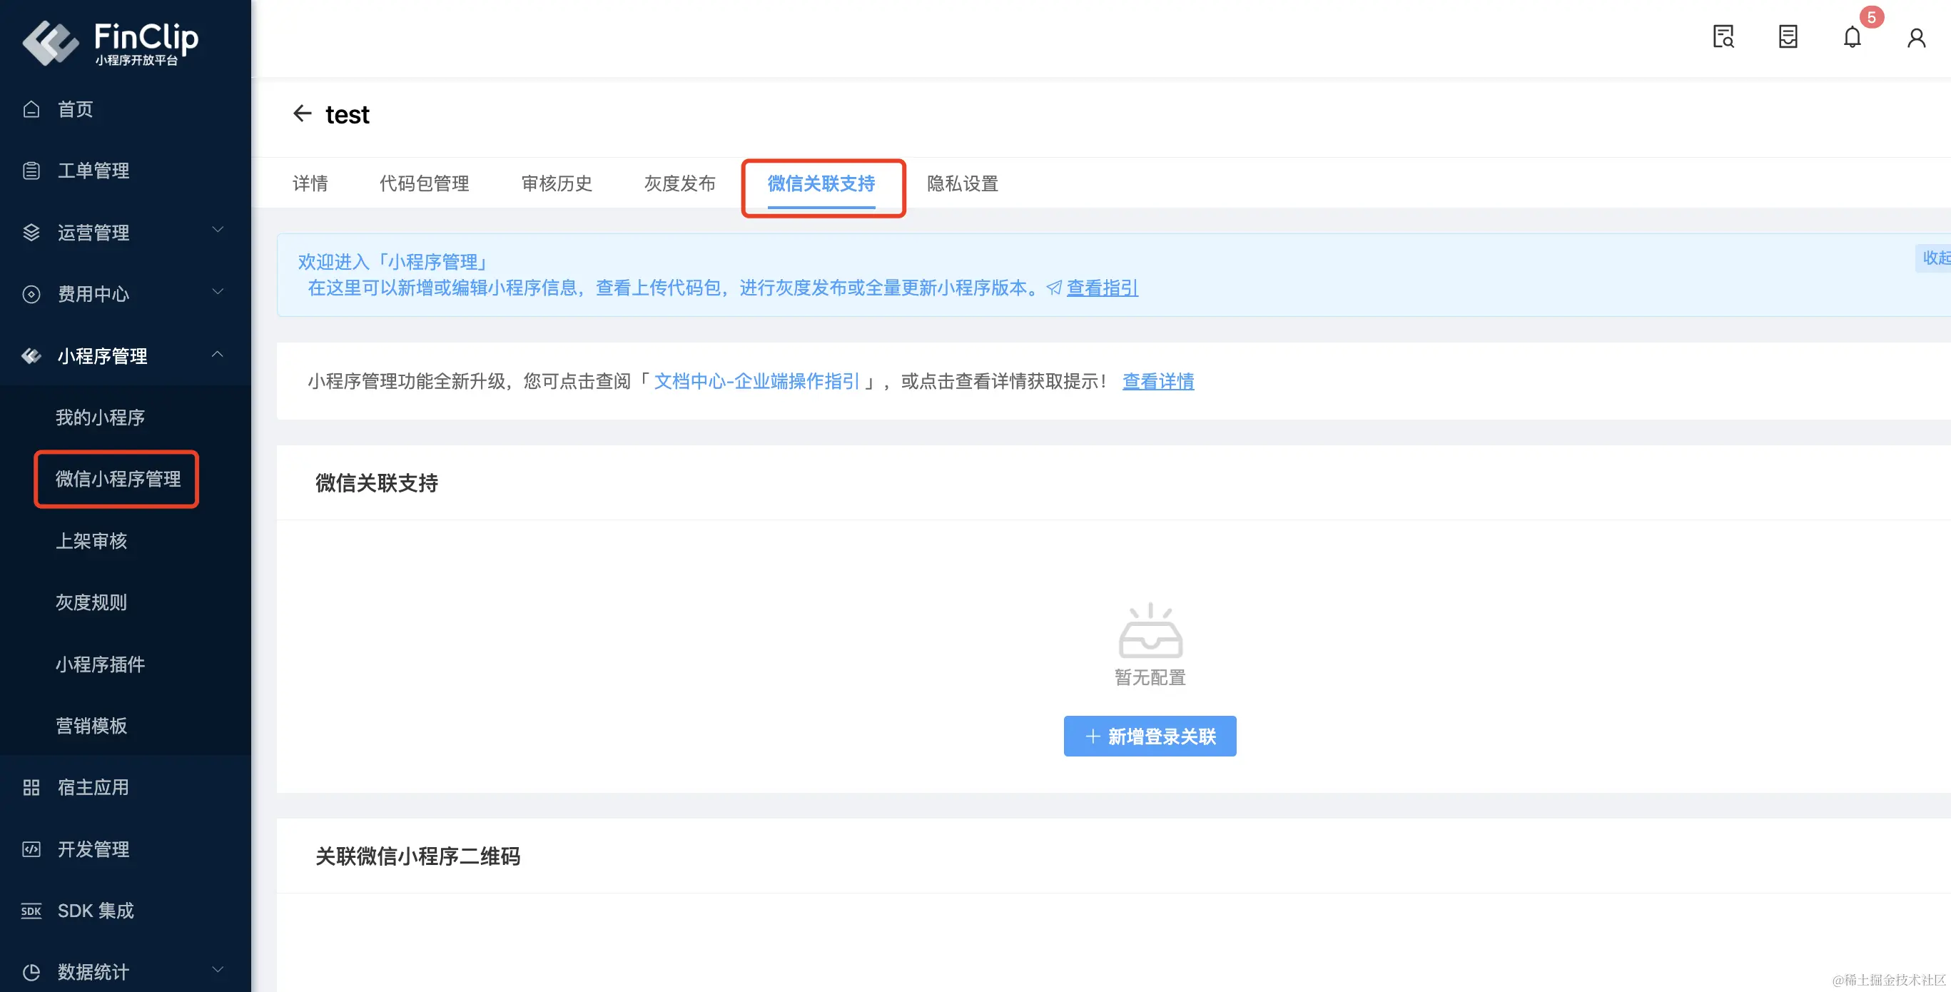Image resolution: width=1951 pixels, height=992 pixels.
Task: Switch to the 代码包管理 tab
Action: point(424,183)
